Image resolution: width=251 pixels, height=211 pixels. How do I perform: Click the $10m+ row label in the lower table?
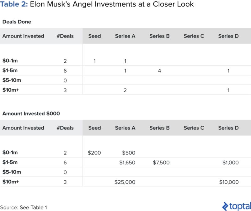tap(11, 182)
